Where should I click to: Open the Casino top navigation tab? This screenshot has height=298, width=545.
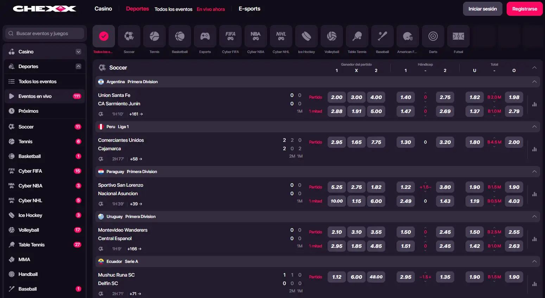tap(103, 9)
